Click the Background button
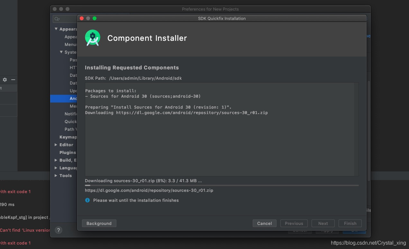The image size is (409, 249). 99,223
